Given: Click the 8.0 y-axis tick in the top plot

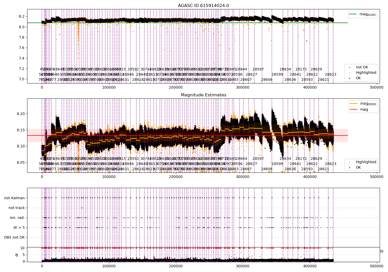Looking at the screenshot, I should 22,27.
